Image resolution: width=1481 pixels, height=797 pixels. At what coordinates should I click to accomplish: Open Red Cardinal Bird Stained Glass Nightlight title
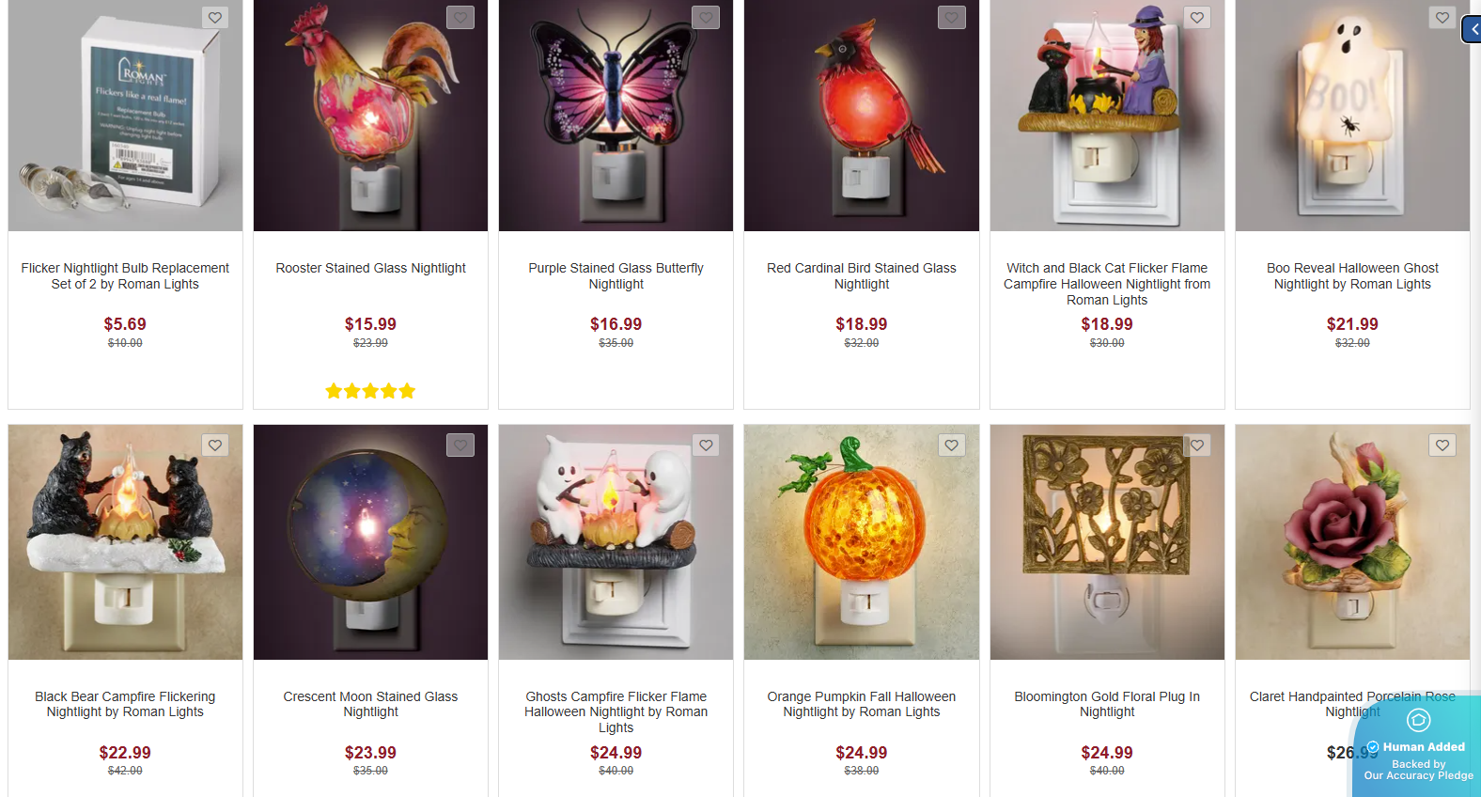(x=861, y=276)
